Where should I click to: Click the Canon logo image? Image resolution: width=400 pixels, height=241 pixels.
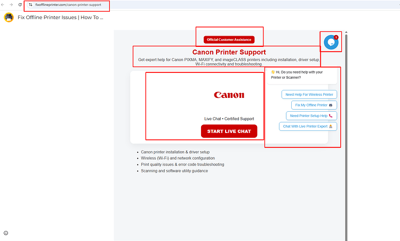229,95
